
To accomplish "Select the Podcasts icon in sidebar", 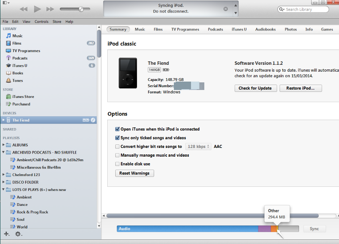I will point(8,58).
